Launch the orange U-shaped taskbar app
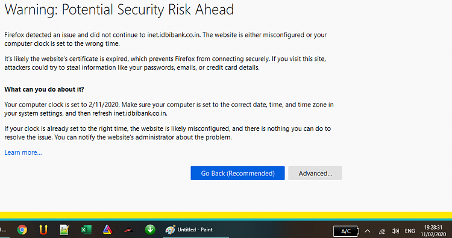The height and width of the screenshot is (238, 452). coord(43,230)
